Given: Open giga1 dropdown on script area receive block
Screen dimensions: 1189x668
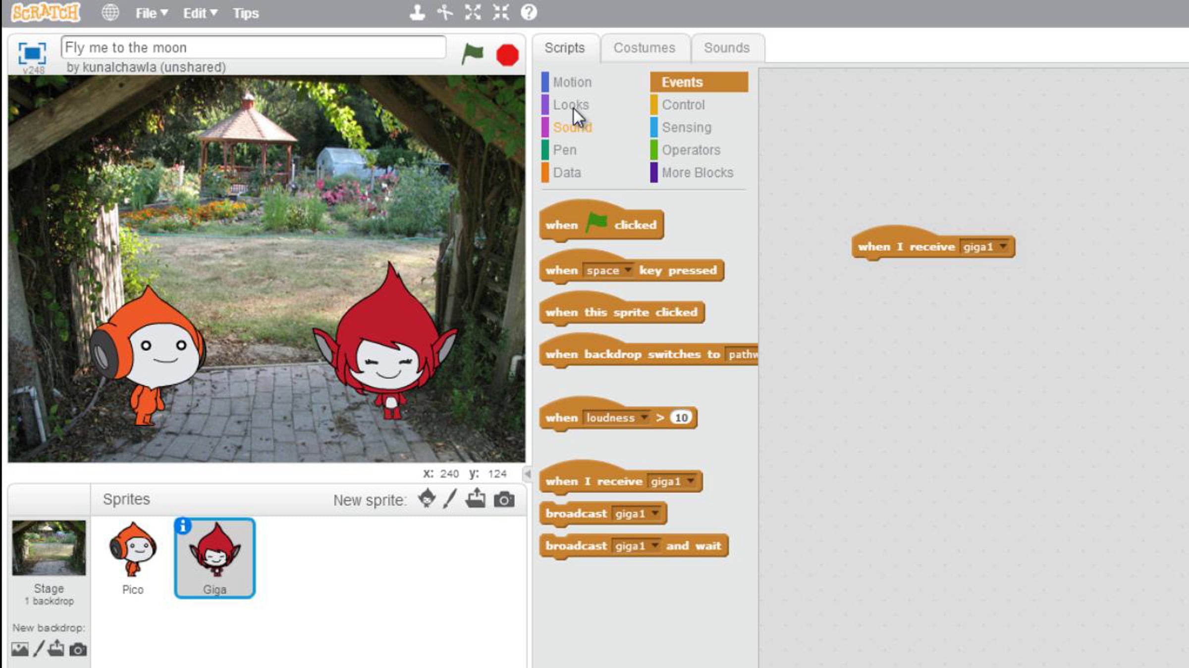Looking at the screenshot, I should coord(985,247).
